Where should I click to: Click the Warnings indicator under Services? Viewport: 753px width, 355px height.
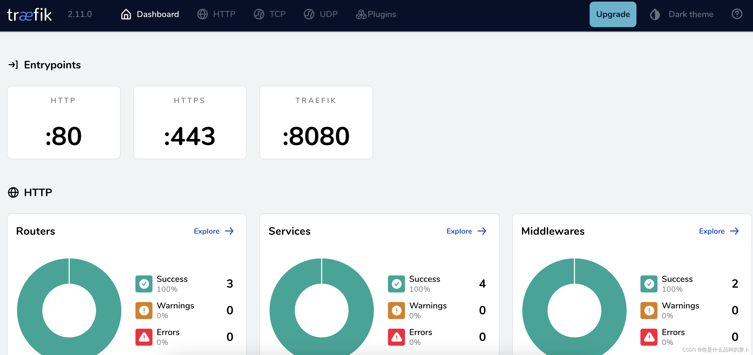tap(396, 310)
